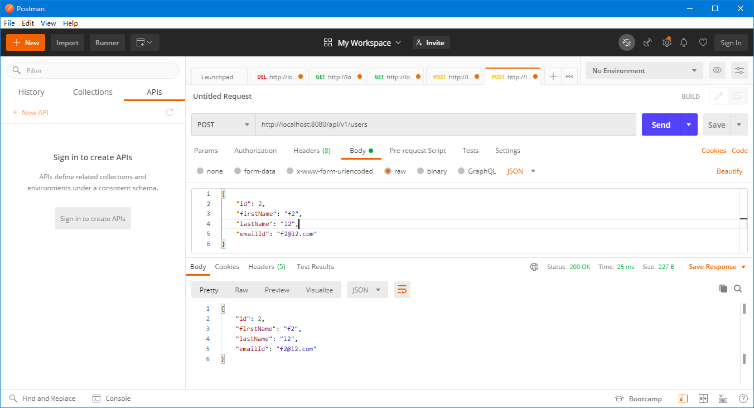Screen dimensions: 754x408
Task: Click the sidebar Filter search field
Action: [x=93, y=70]
